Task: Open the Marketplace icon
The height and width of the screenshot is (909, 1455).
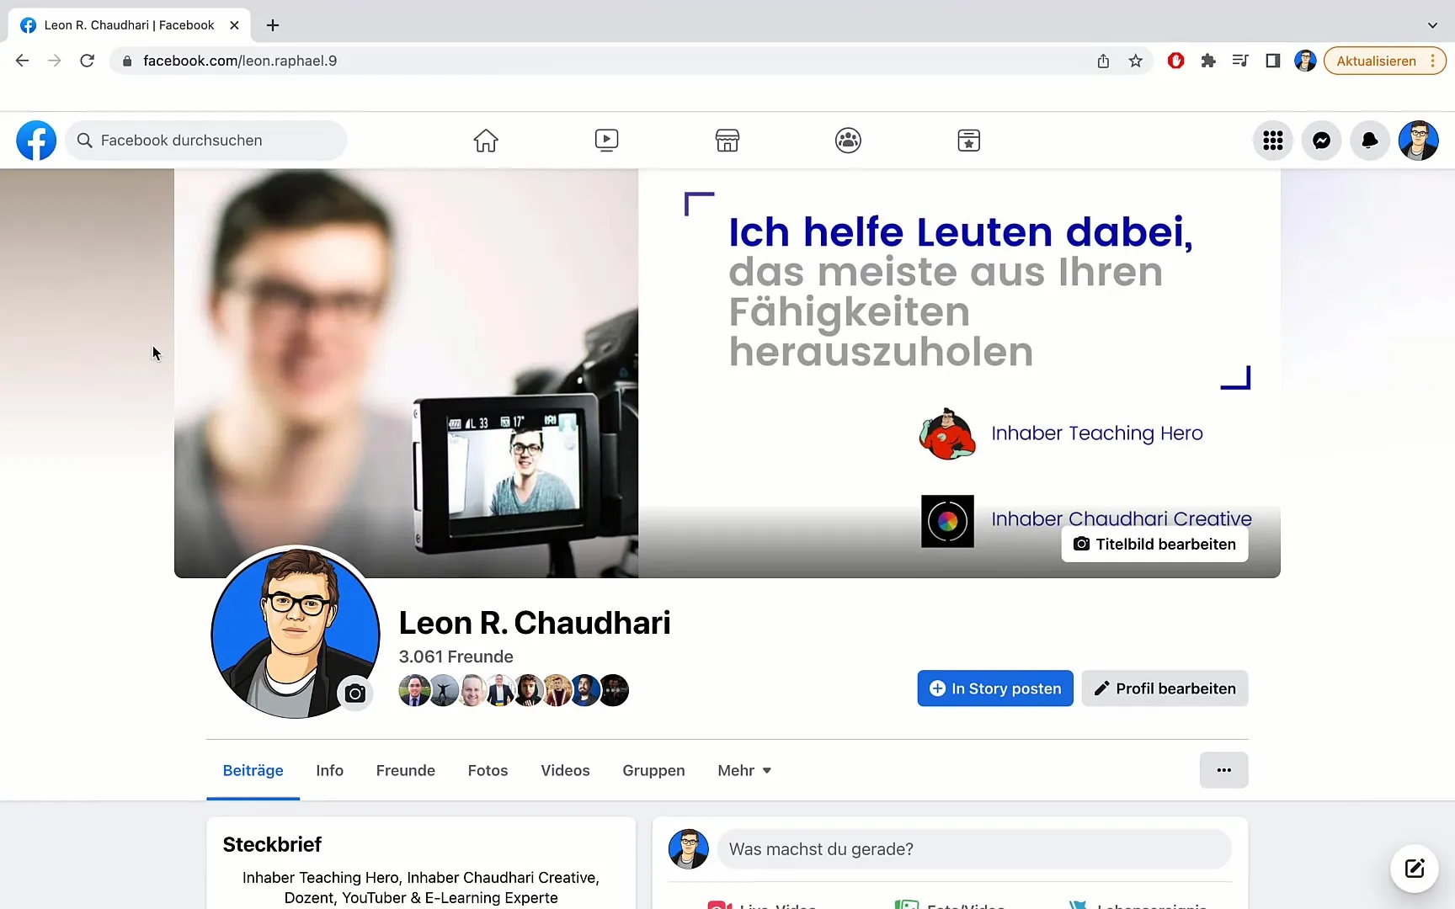Action: pos(727,141)
